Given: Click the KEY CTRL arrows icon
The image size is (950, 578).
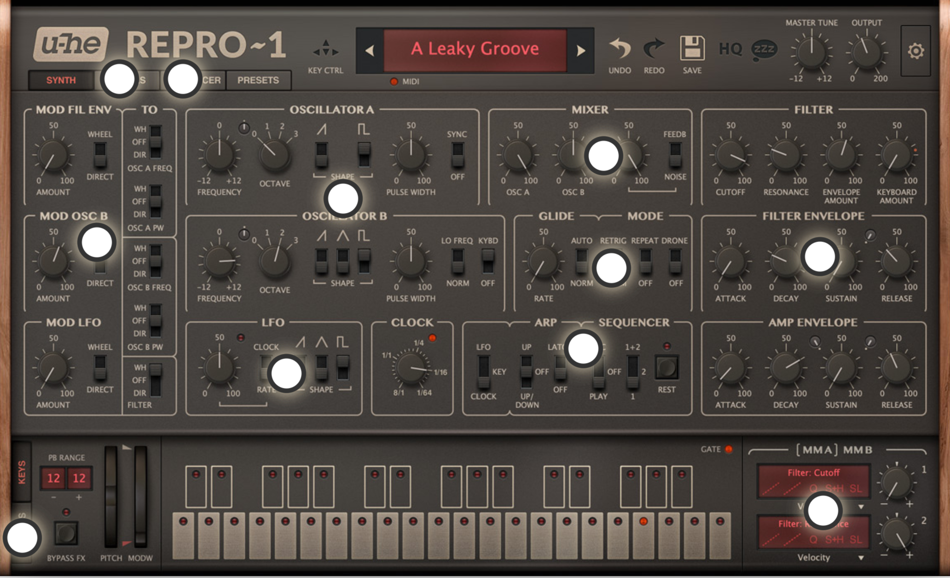Looking at the screenshot, I should (x=325, y=48).
